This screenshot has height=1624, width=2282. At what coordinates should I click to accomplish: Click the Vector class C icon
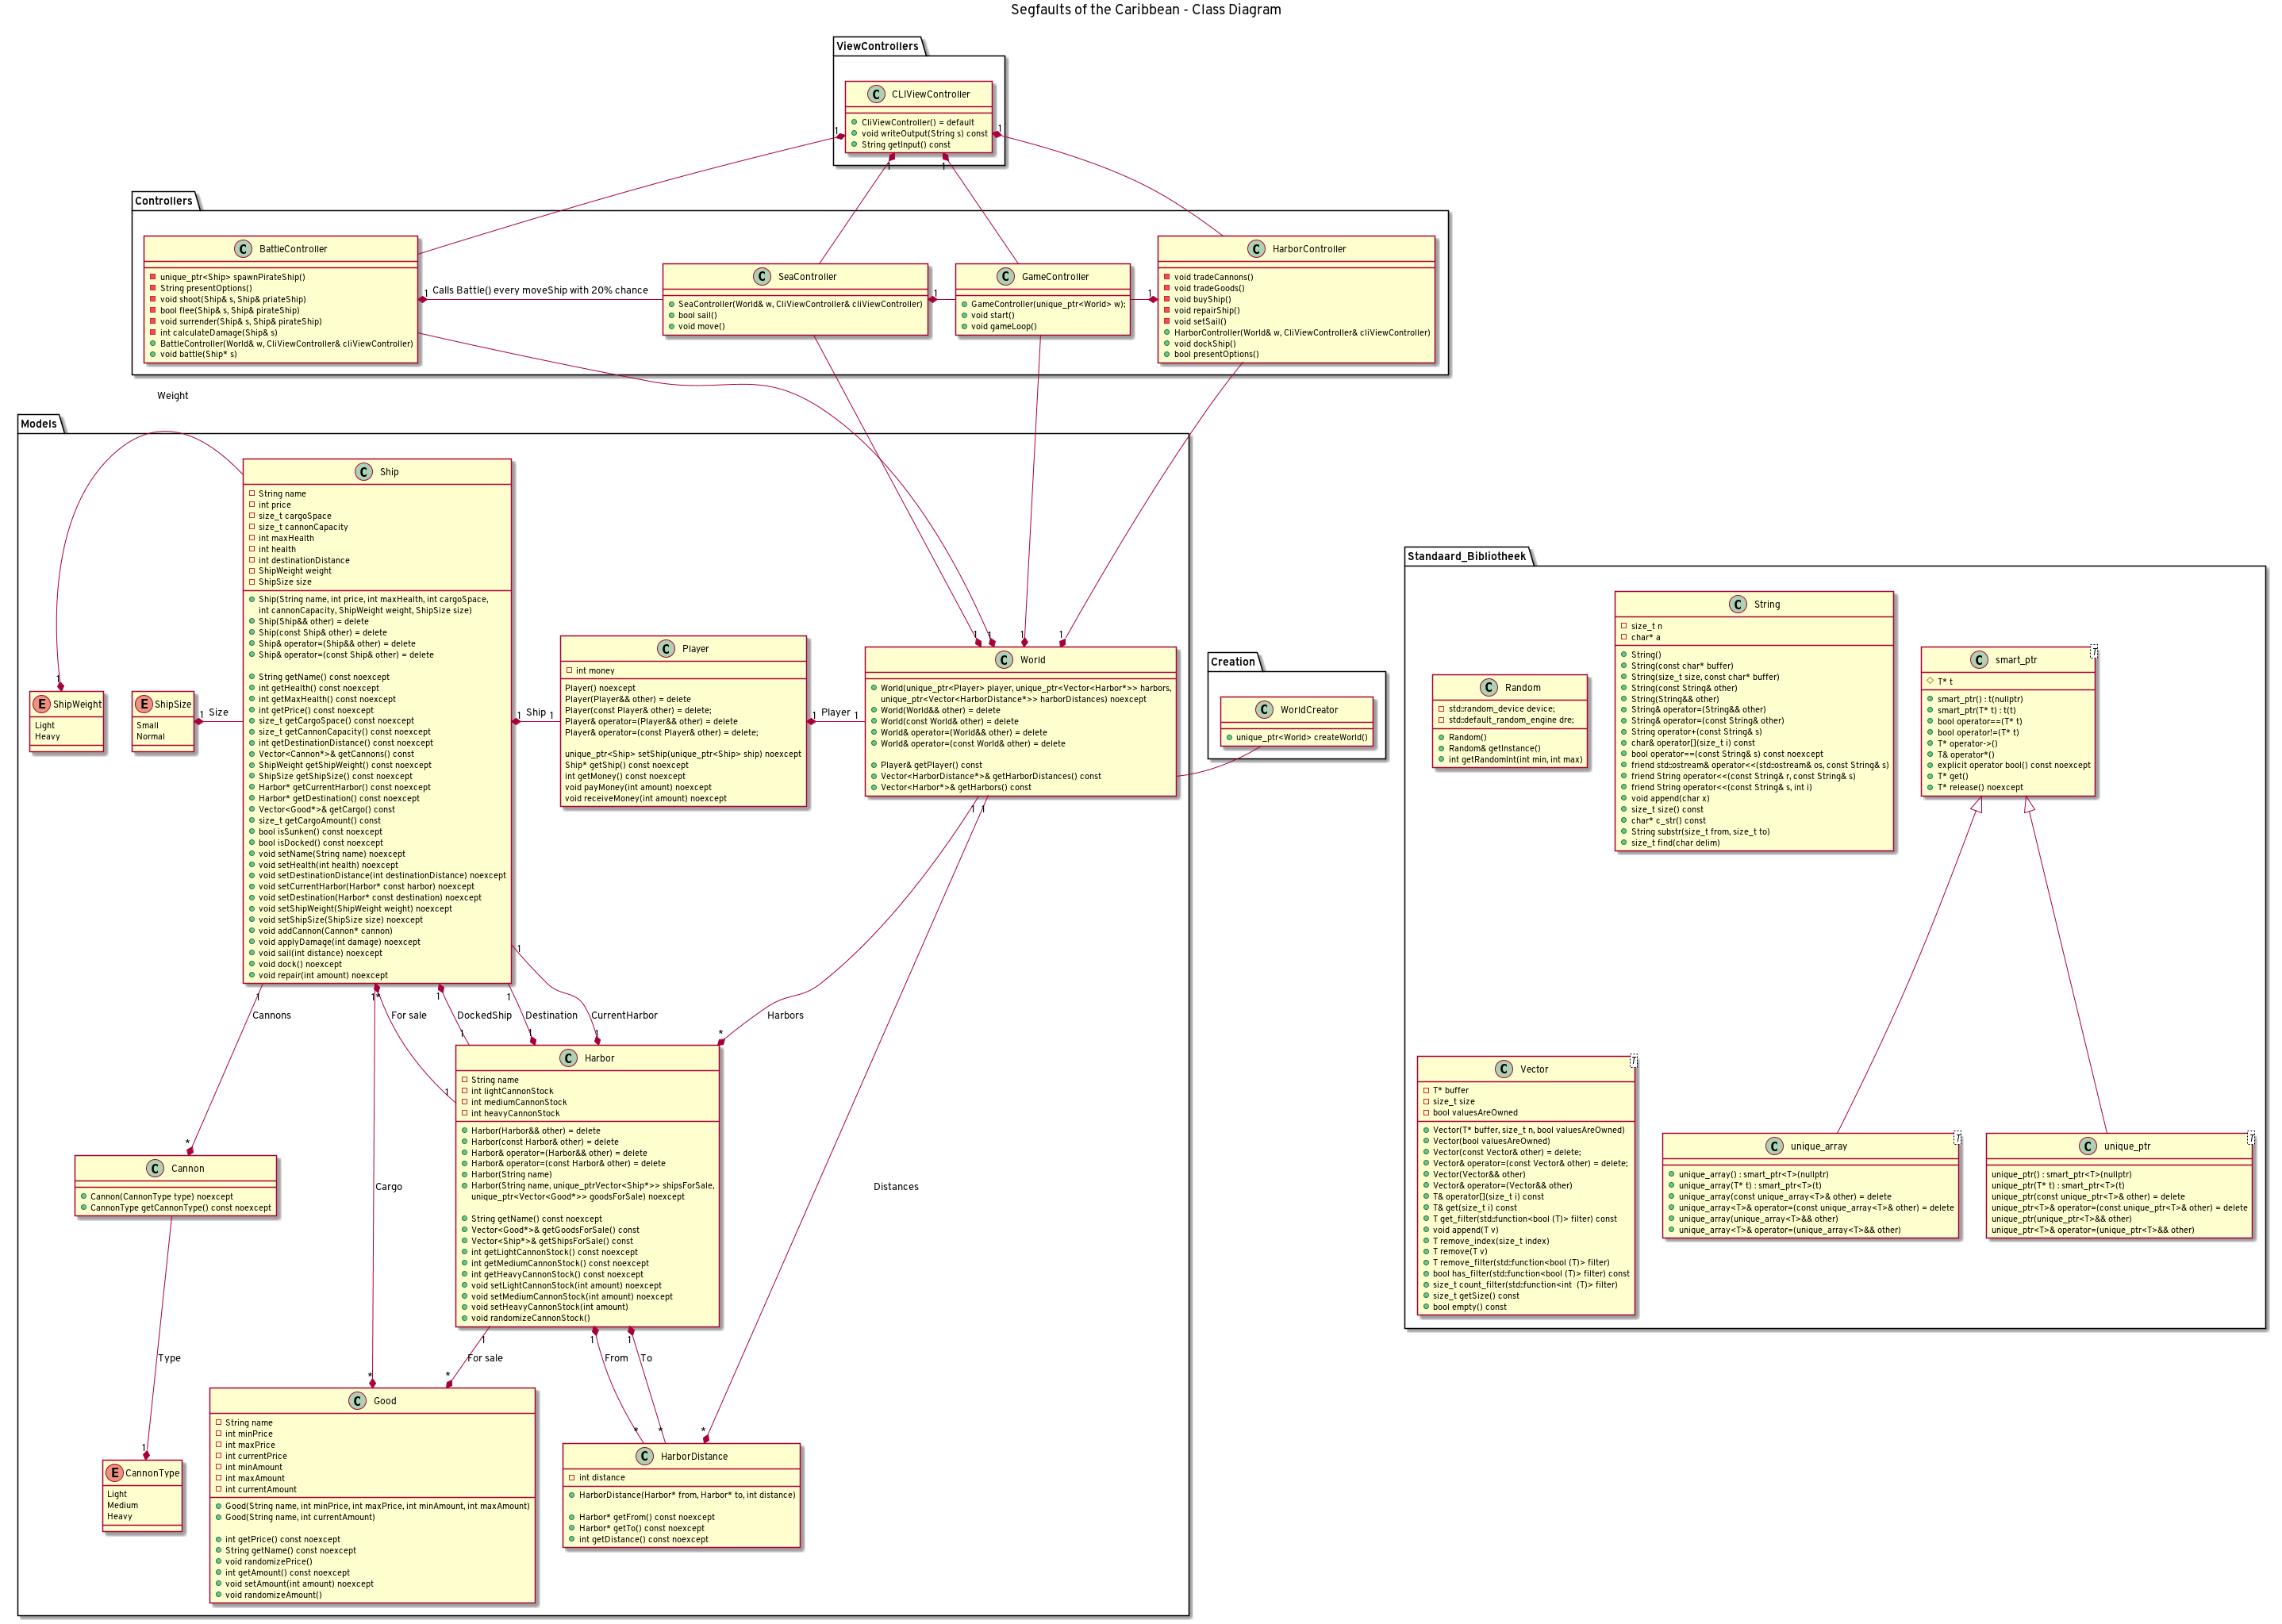(1504, 1069)
